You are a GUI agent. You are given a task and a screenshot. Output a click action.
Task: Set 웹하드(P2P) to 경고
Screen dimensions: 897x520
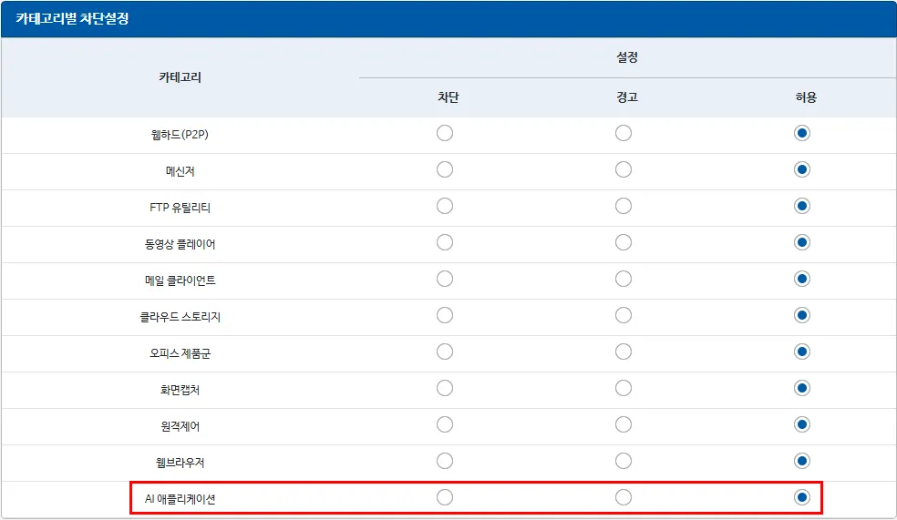(624, 133)
